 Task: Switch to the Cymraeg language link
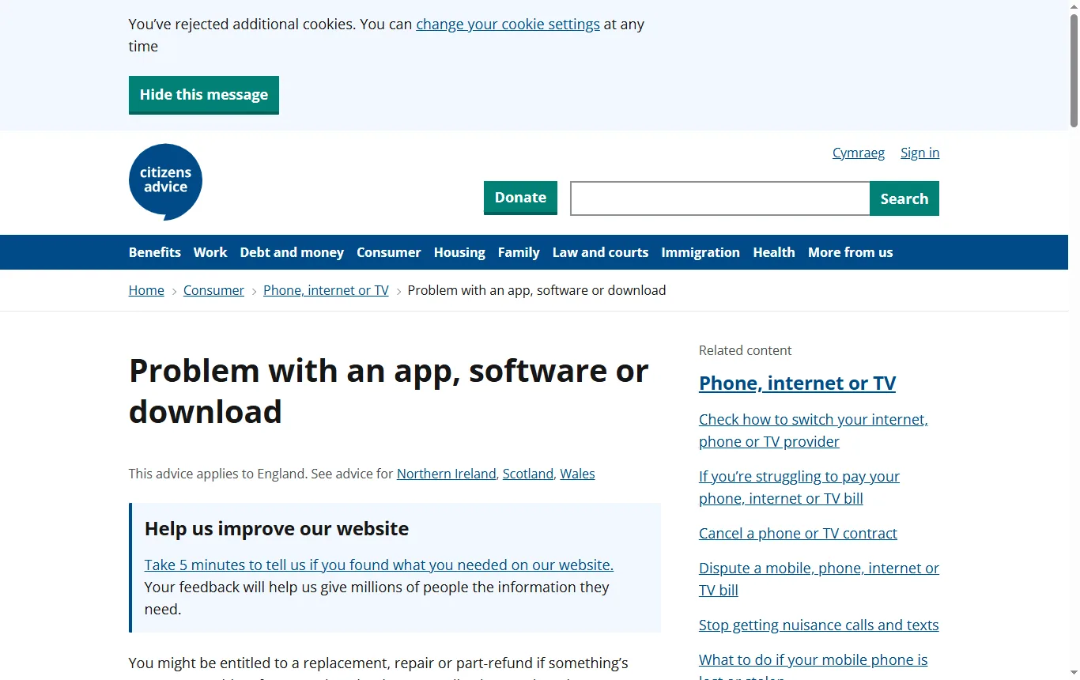859,153
